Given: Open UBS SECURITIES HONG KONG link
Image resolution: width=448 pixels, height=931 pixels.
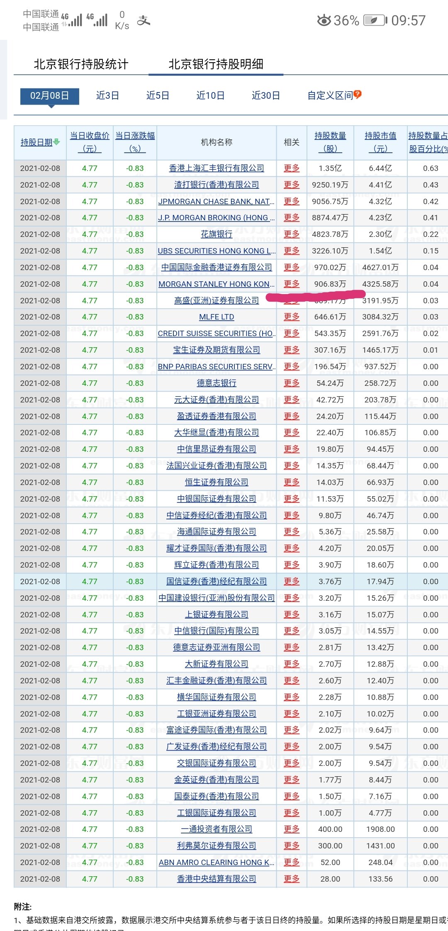Looking at the screenshot, I should tap(217, 251).
